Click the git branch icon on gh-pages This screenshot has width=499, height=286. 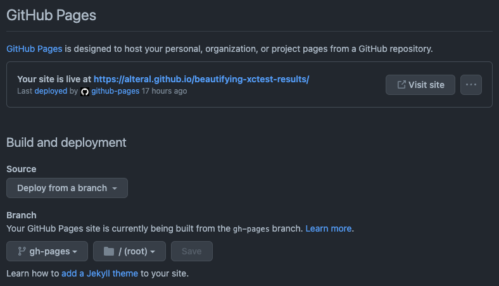pyautogui.click(x=22, y=251)
